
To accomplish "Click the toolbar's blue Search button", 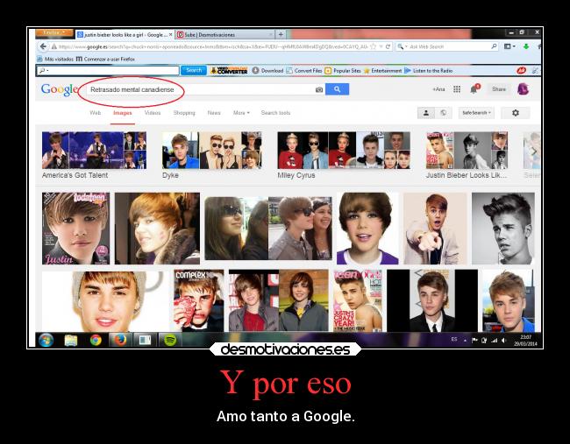I will click(193, 70).
